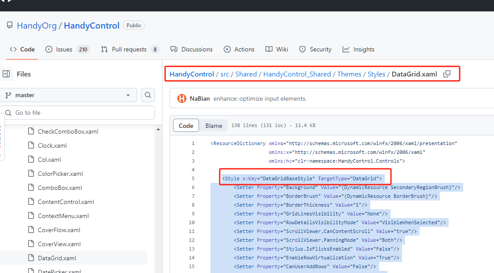Click line number 5 in code
494x273 pixels.
pos(193,178)
